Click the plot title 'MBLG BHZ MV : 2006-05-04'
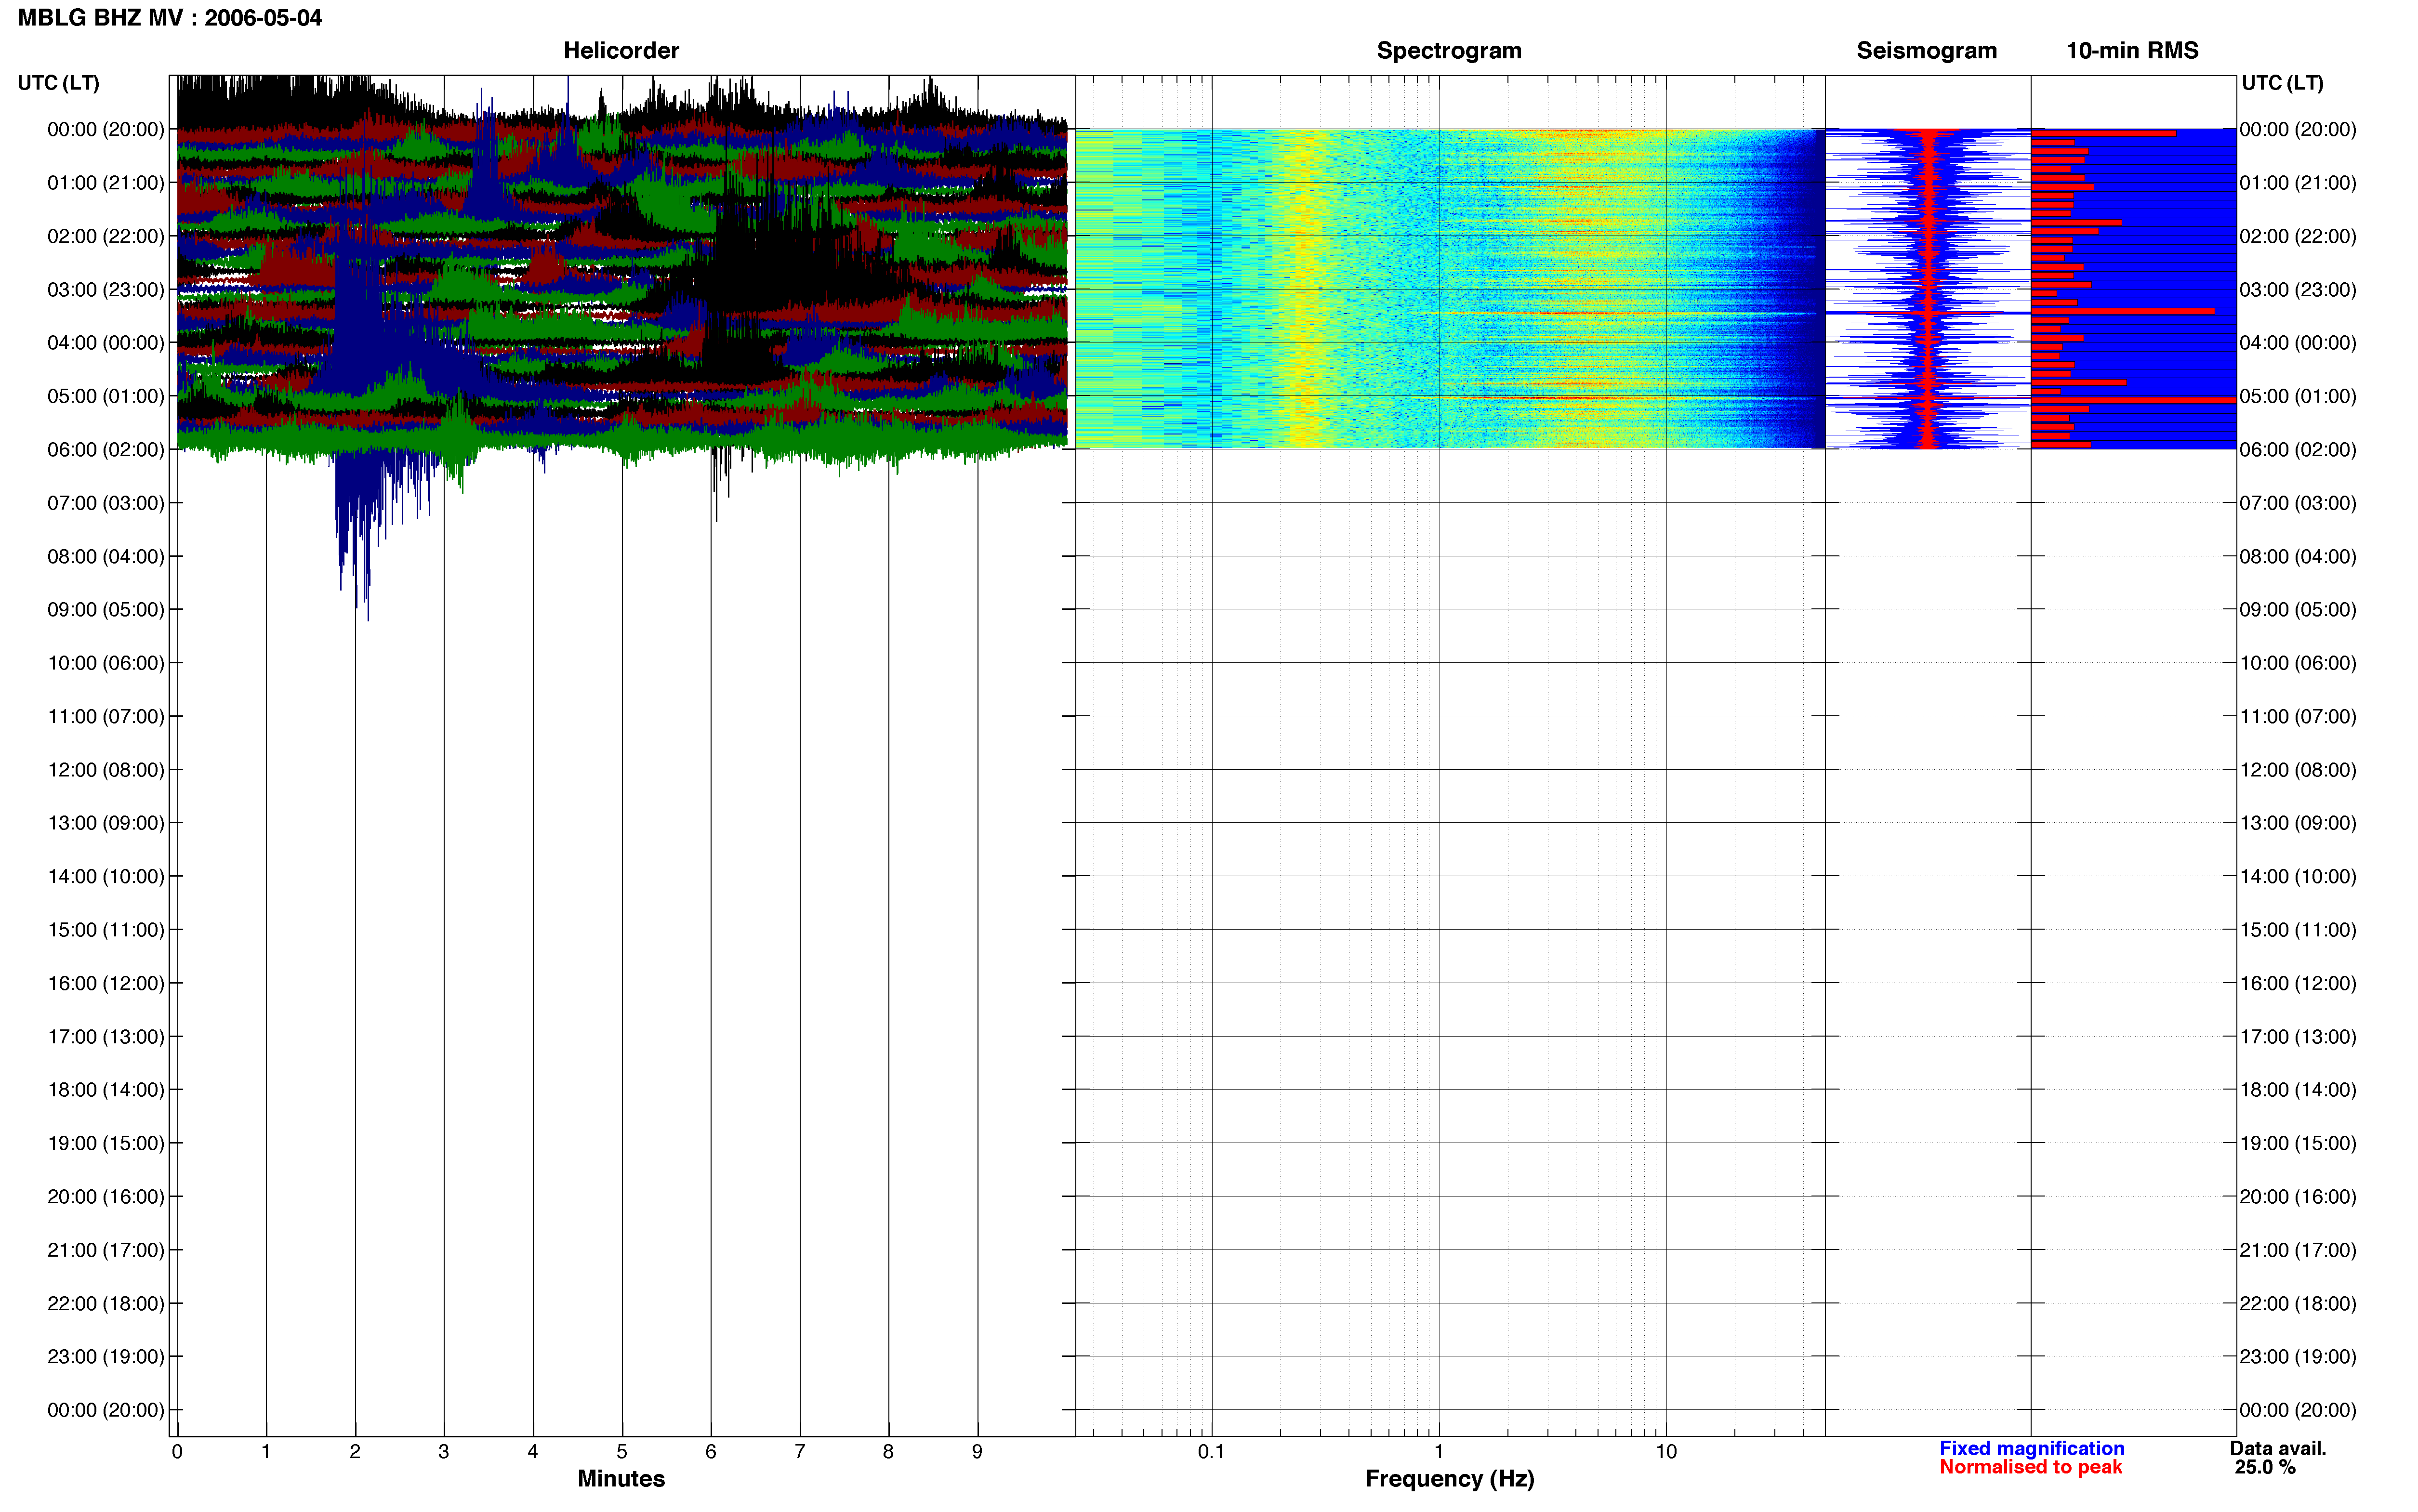 point(170,18)
